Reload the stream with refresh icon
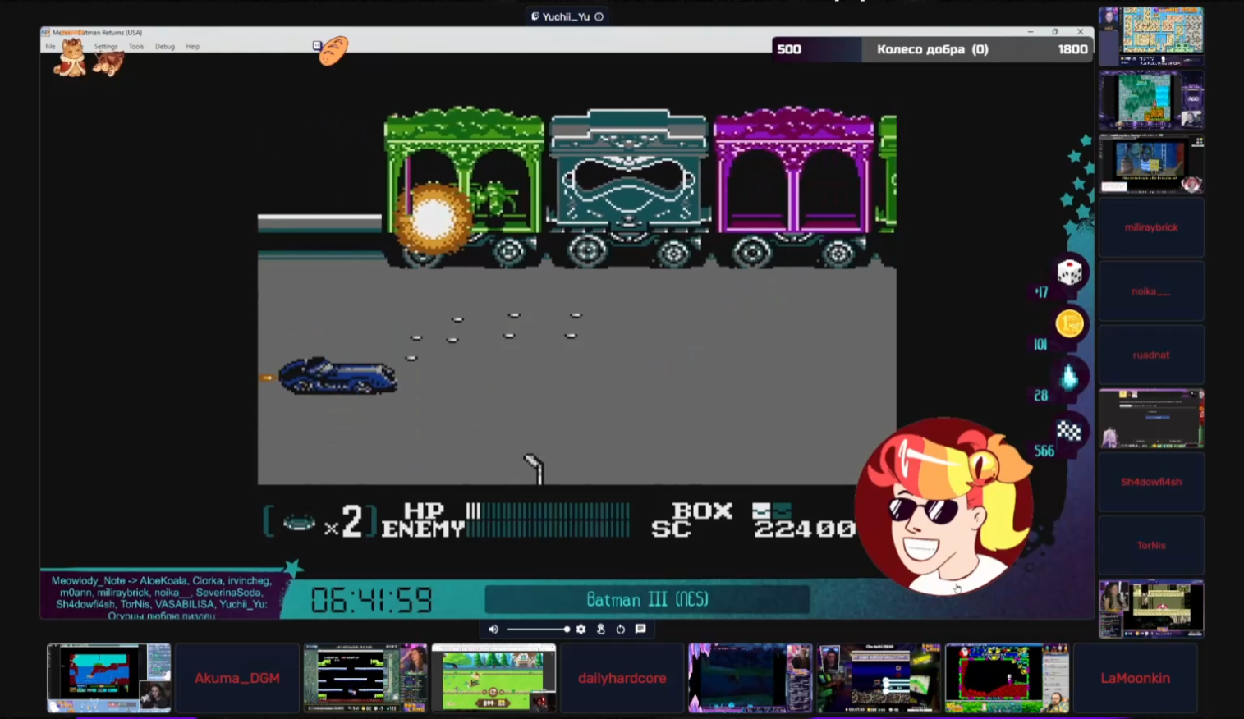The image size is (1244, 719). click(621, 630)
